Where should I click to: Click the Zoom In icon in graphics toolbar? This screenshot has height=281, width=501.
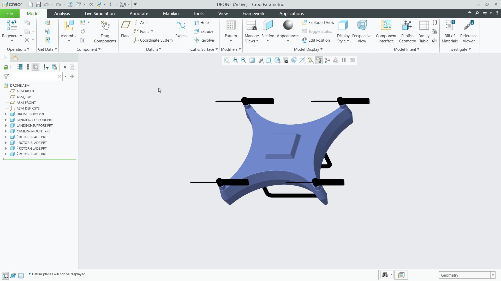(235, 60)
